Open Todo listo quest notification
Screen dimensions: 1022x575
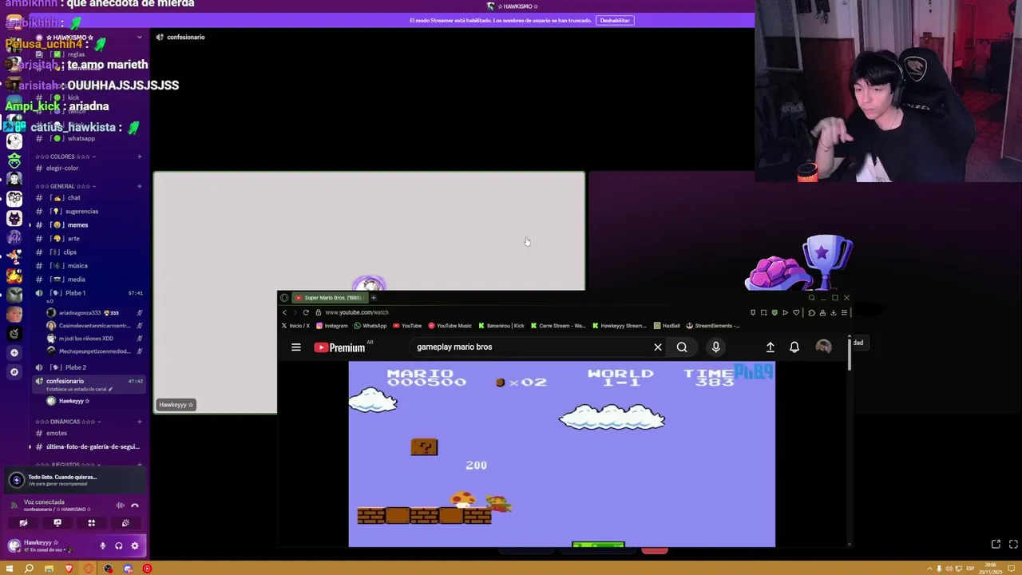73,480
